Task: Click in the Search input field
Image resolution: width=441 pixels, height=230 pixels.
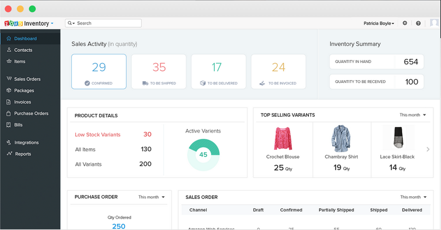Action: tap(103, 23)
